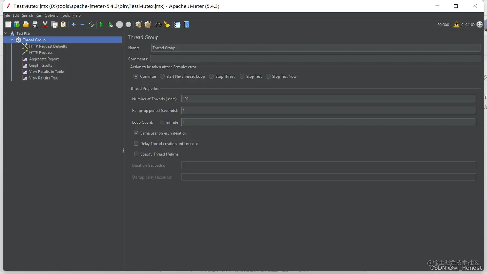Click the Clear results broom icon
Viewport: 487px width, 274px height.
[x=138, y=24]
